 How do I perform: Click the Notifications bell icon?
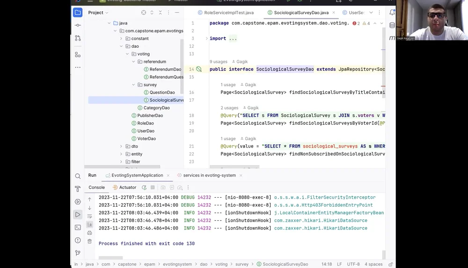click(x=392, y=13)
